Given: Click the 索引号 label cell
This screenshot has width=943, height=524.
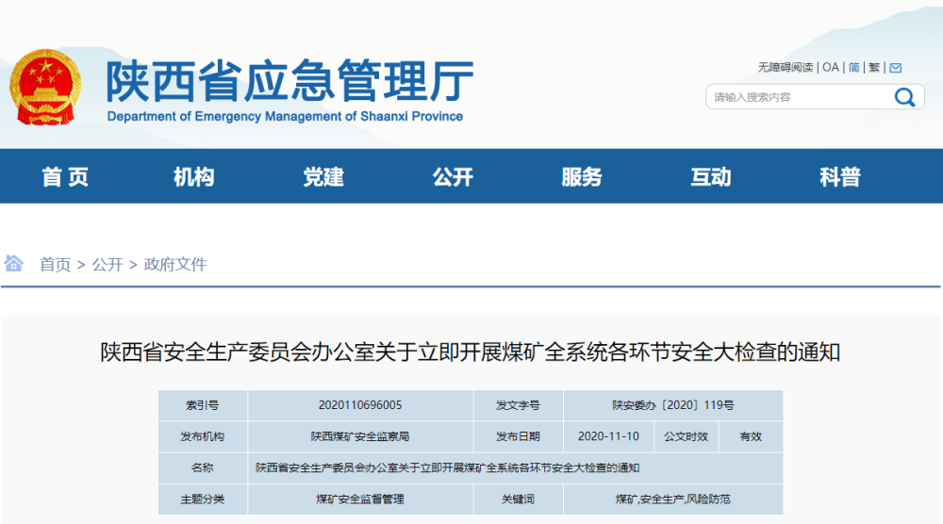Looking at the screenshot, I should pos(203,405).
